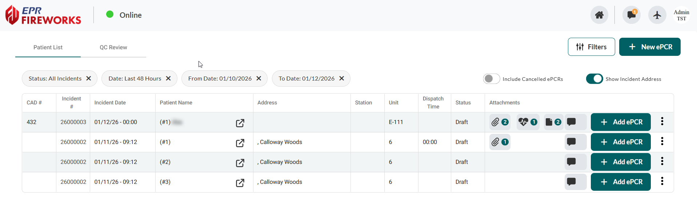Open heart monitor vitals attachment icon
Screen dimensions: 697x198
click(x=528, y=122)
